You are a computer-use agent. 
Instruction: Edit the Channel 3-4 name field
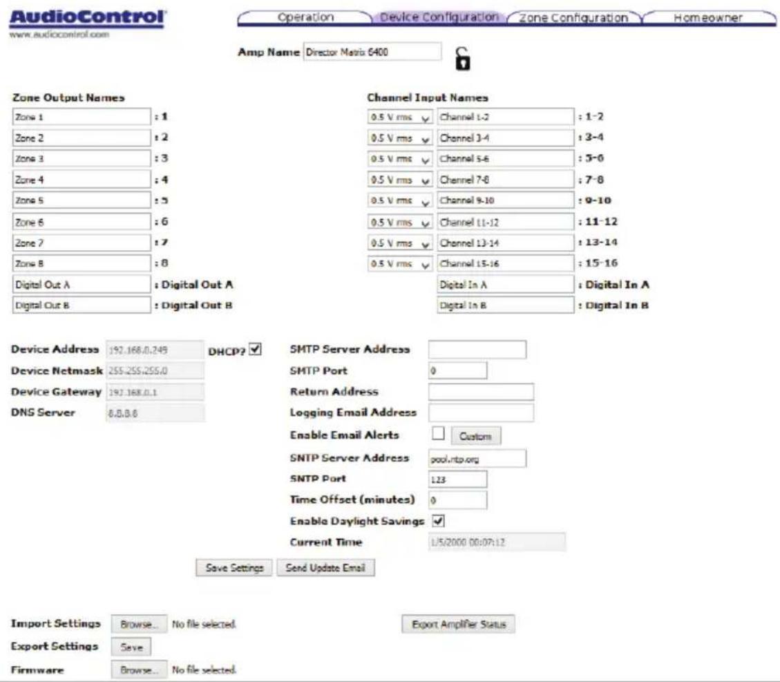(506, 138)
